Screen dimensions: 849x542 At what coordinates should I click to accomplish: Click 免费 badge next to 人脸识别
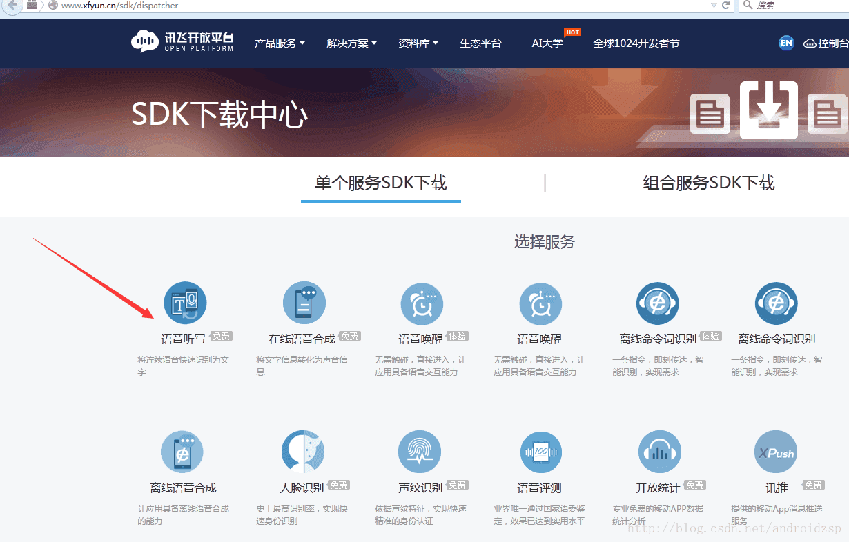pos(339,485)
